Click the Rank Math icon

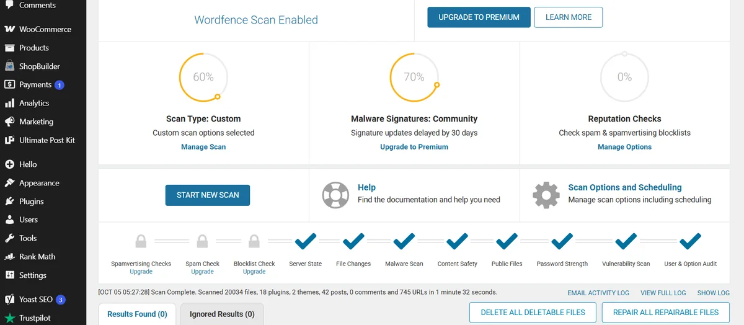[x=9, y=257]
